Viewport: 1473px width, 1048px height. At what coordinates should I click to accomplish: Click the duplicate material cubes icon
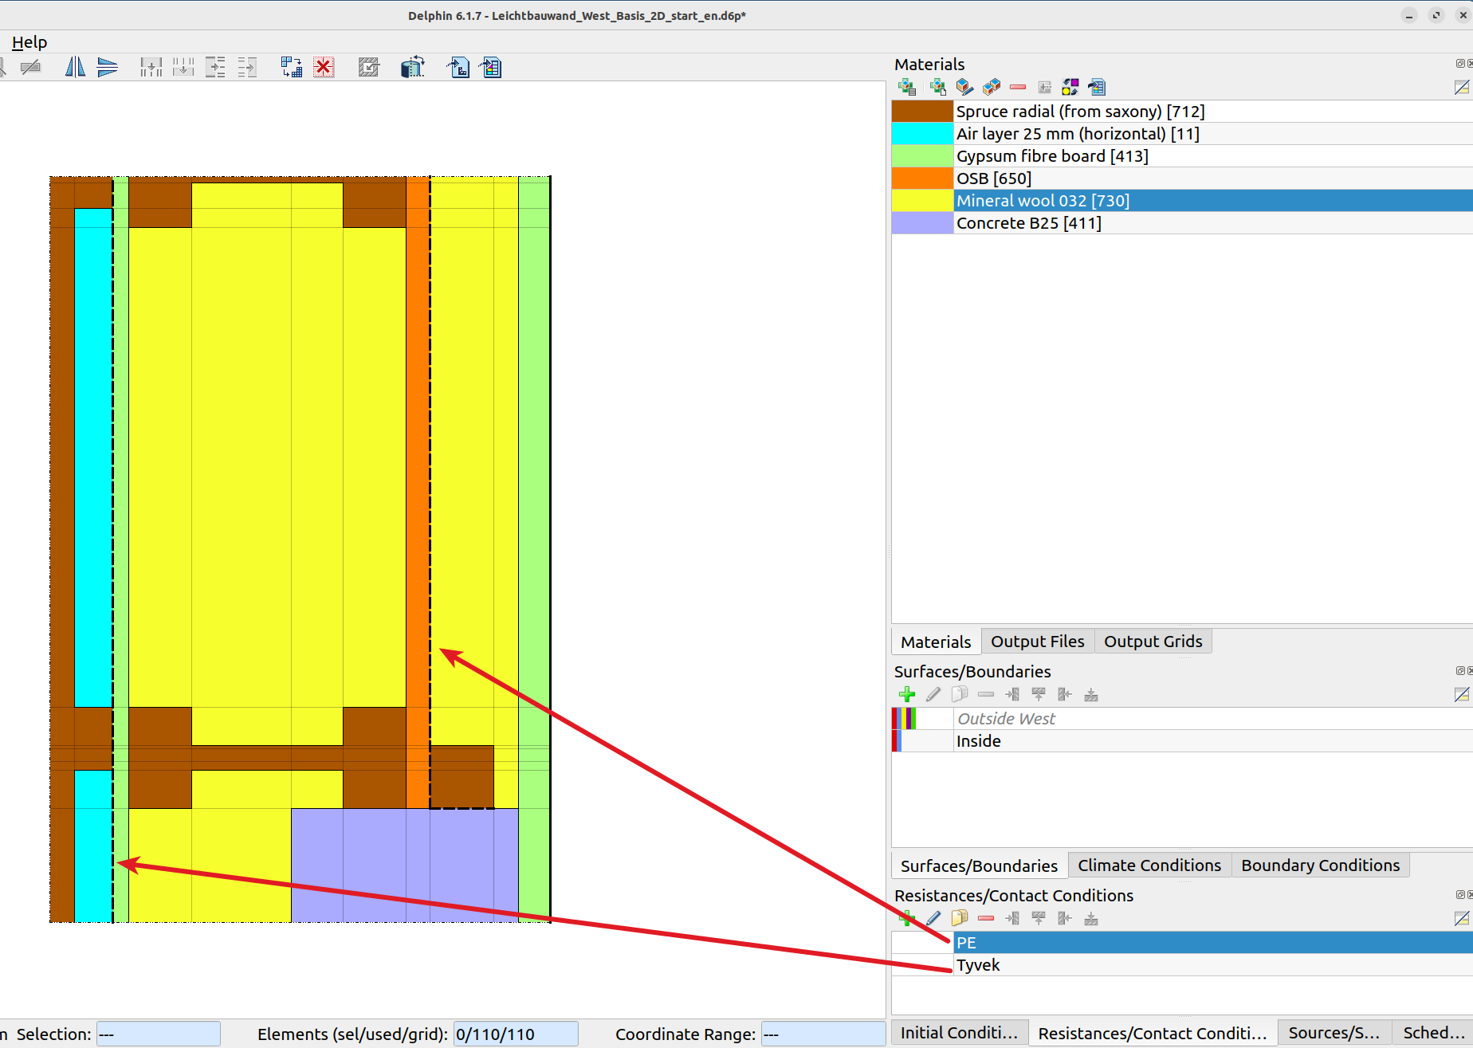[992, 87]
